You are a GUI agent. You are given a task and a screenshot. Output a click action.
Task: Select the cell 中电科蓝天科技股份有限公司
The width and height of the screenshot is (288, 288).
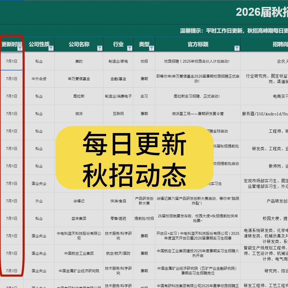(x=79, y=236)
